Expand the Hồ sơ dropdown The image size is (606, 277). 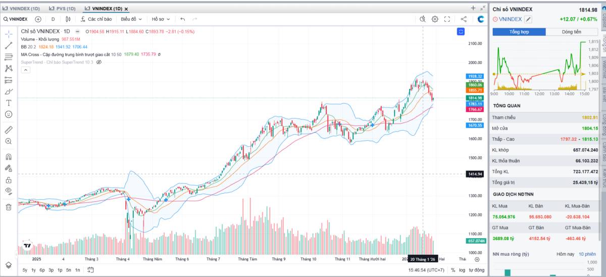(161, 19)
